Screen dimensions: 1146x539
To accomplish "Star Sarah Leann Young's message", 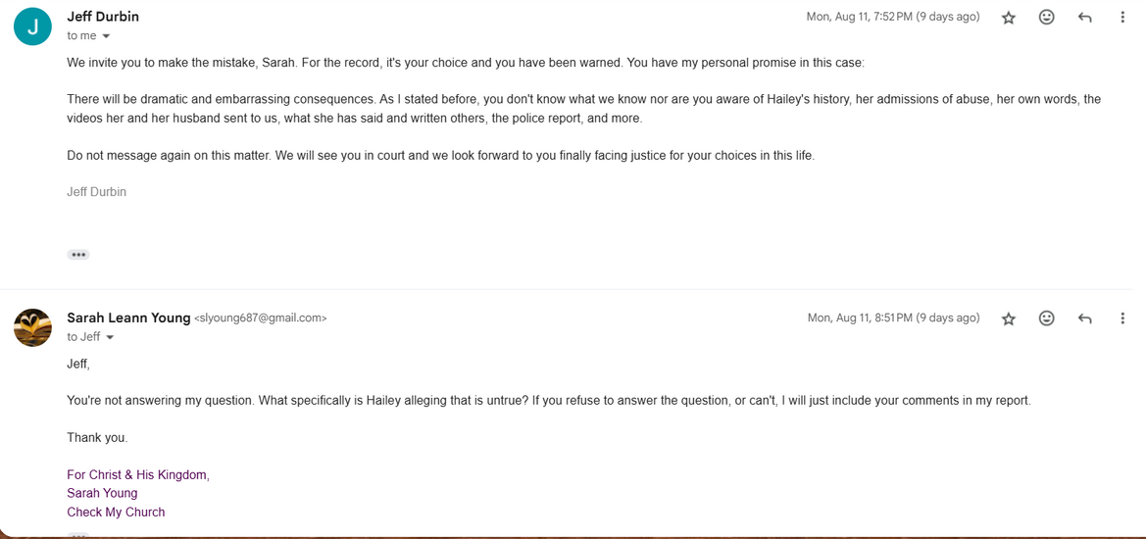I will pyautogui.click(x=1008, y=318).
